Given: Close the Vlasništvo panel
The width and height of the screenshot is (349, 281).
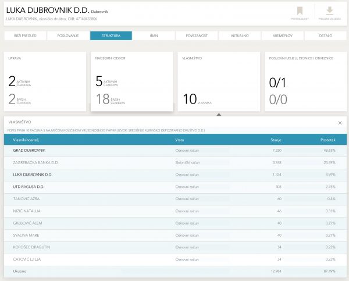Looking at the screenshot, I should tap(340, 123).
